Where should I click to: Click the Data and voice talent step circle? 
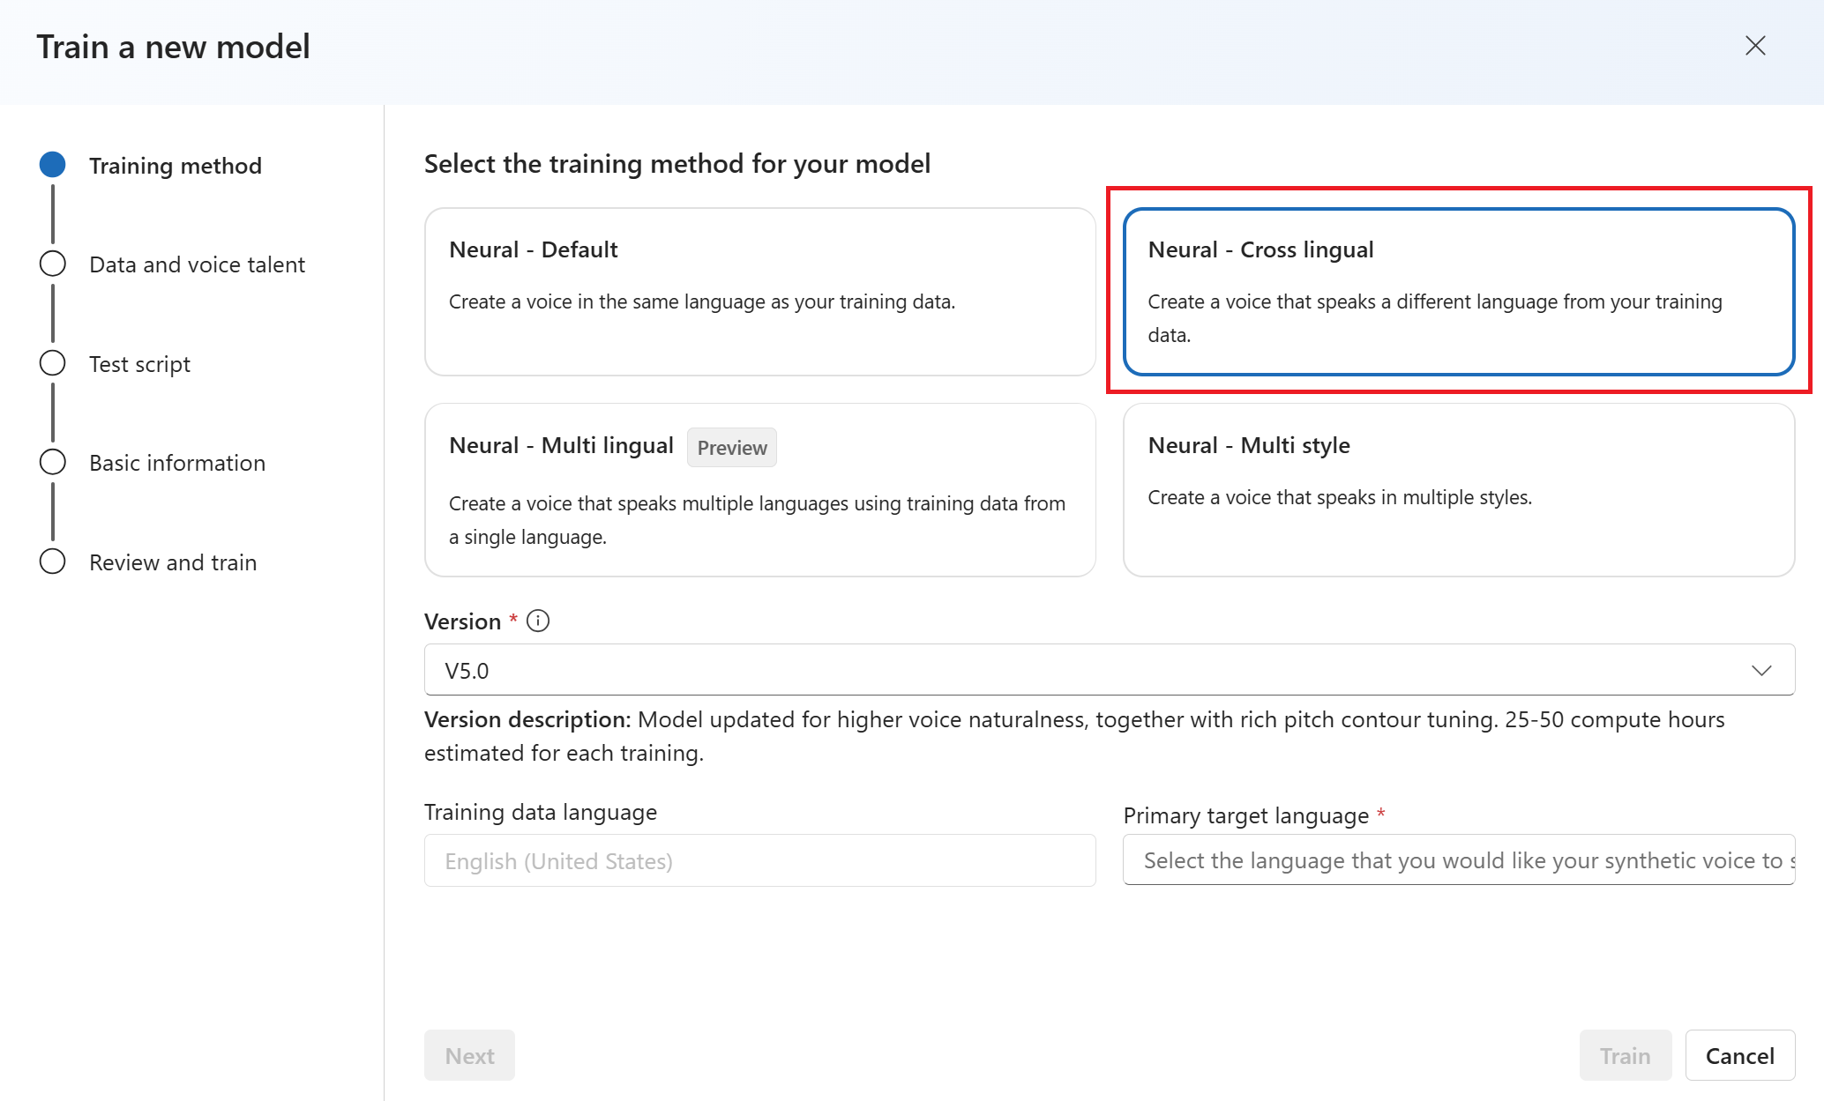click(x=53, y=264)
